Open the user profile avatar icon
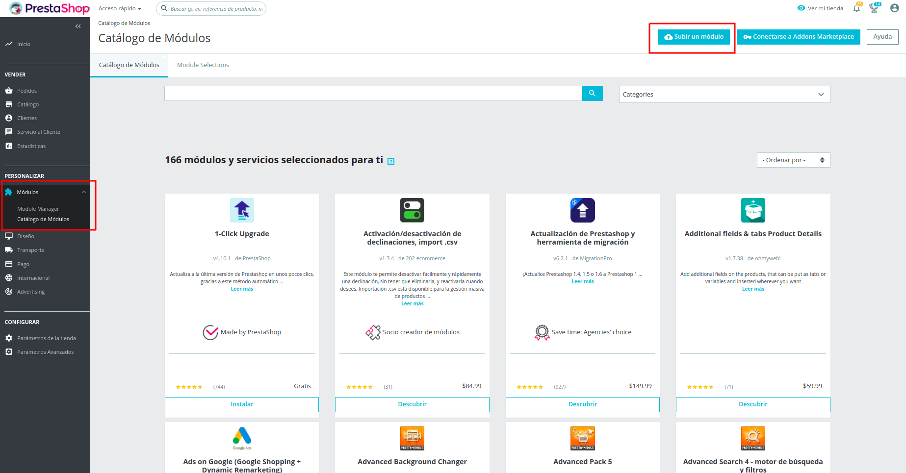This screenshot has height=473, width=906. click(895, 8)
